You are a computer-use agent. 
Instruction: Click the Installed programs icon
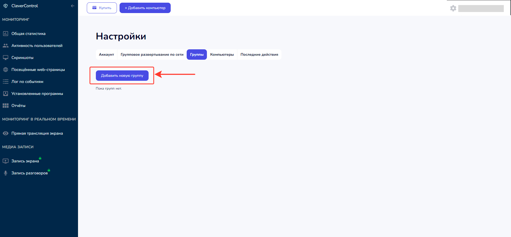click(6, 94)
